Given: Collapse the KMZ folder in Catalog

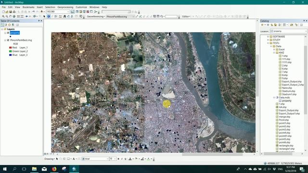Looking at the screenshot, I should [x=274, y=52].
